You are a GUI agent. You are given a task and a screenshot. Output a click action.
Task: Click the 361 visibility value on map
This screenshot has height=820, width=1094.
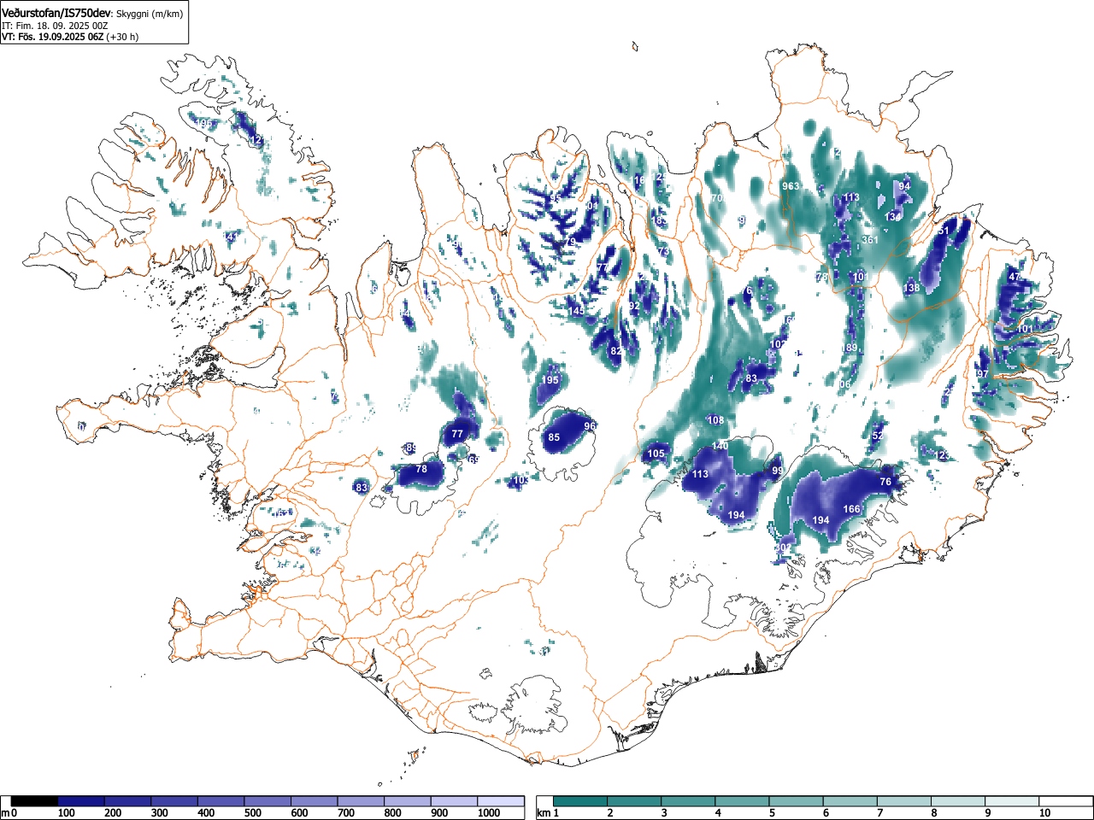[870, 240]
